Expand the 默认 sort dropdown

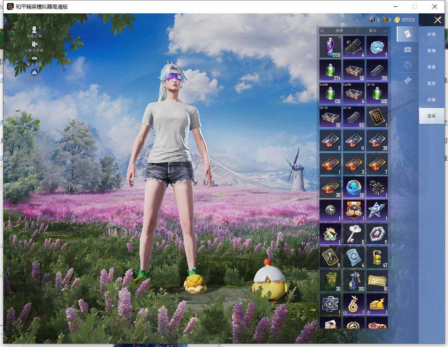(x=373, y=31)
